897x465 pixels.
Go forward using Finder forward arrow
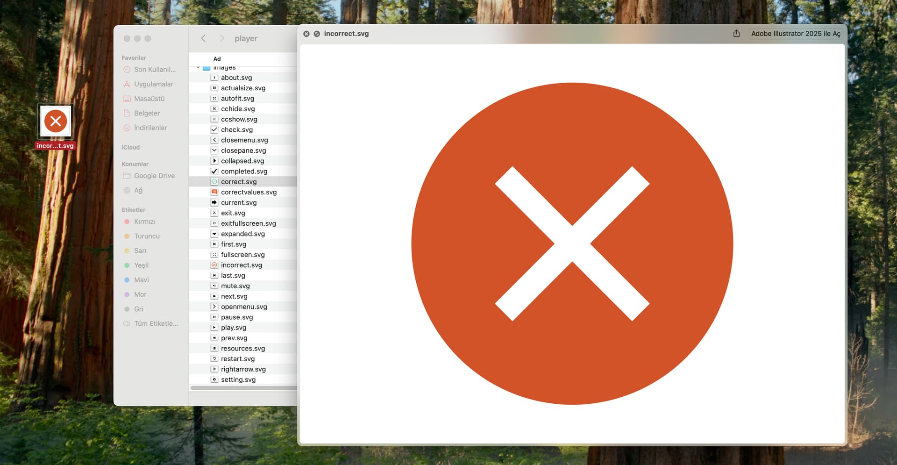coord(222,38)
